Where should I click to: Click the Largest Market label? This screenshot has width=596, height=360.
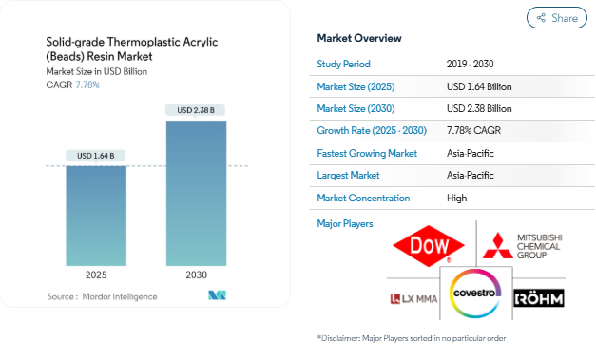click(x=348, y=175)
